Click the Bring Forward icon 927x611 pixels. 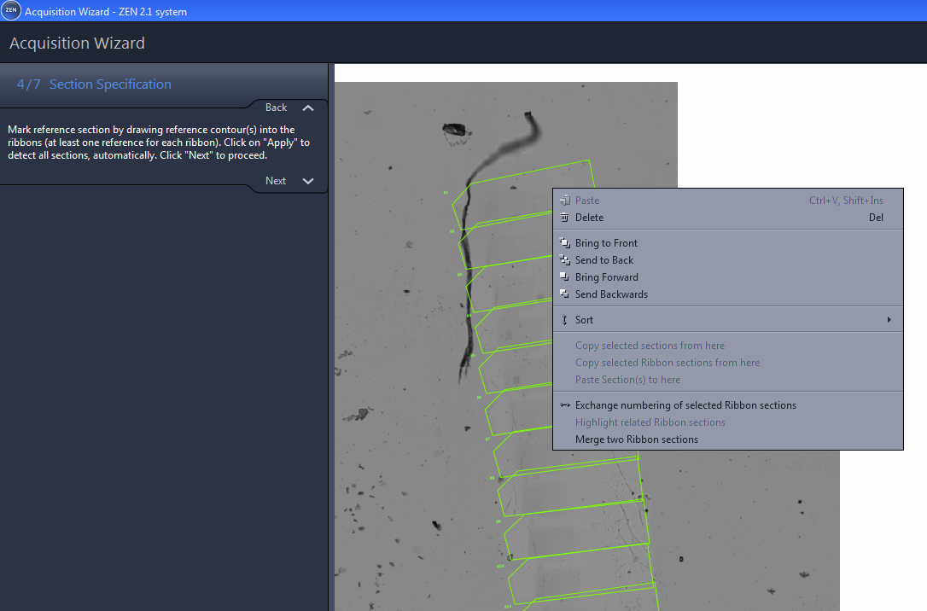(564, 277)
